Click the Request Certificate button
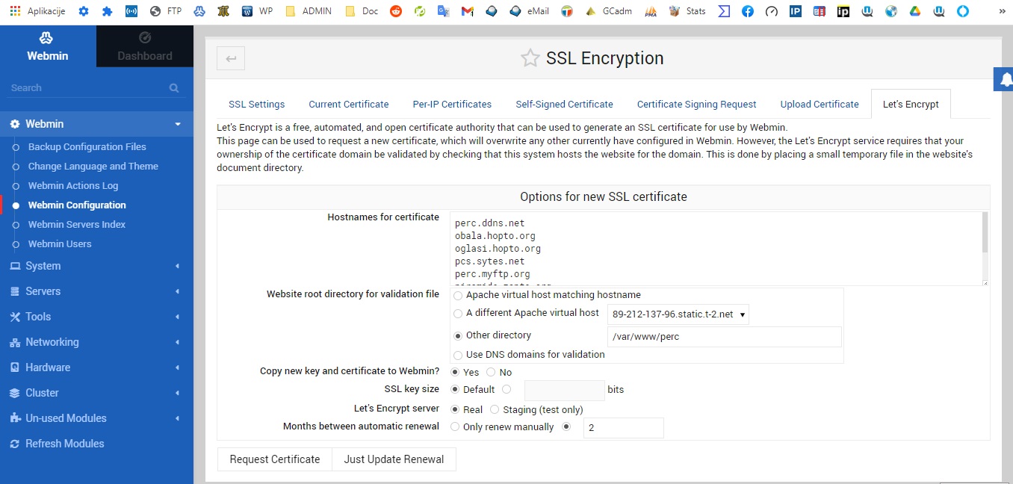The height and width of the screenshot is (484, 1013). [275, 459]
